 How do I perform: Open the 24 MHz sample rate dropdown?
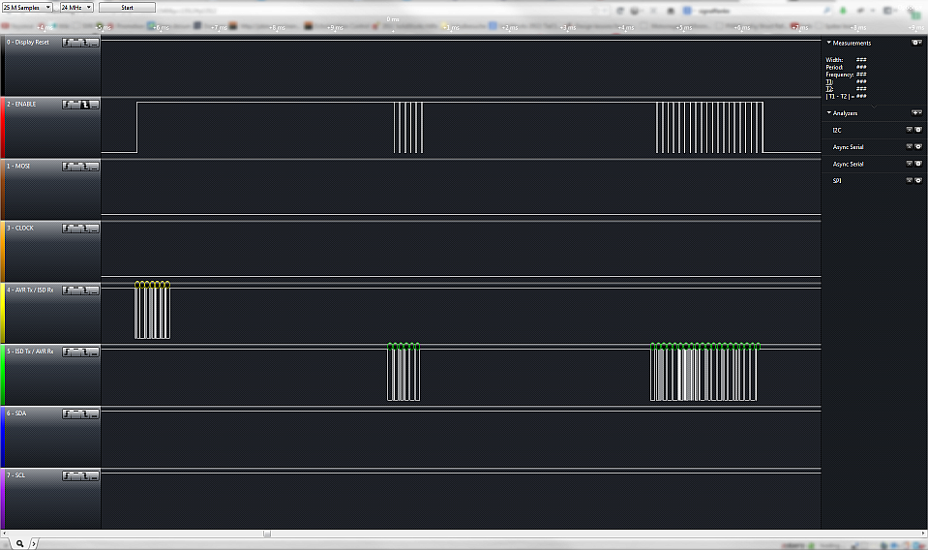(76, 7)
